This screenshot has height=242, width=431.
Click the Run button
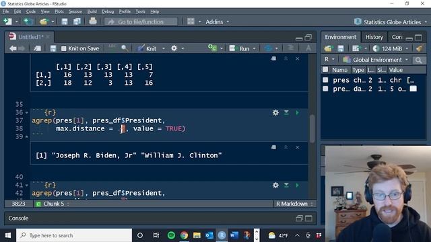240,48
